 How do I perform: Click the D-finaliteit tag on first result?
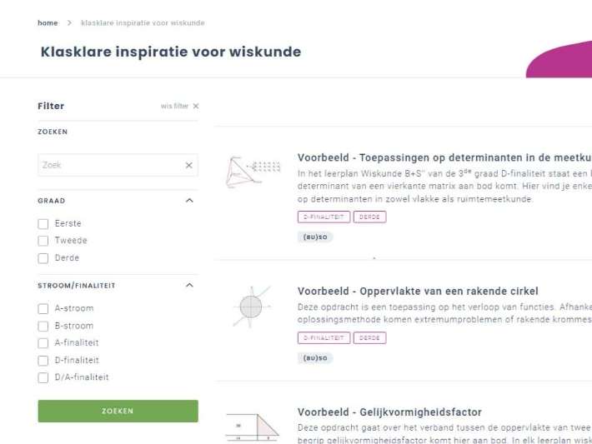point(324,217)
